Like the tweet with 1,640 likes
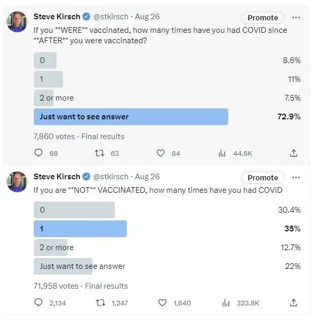This screenshot has width=314, height=320. pyautogui.click(x=161, y=303)
